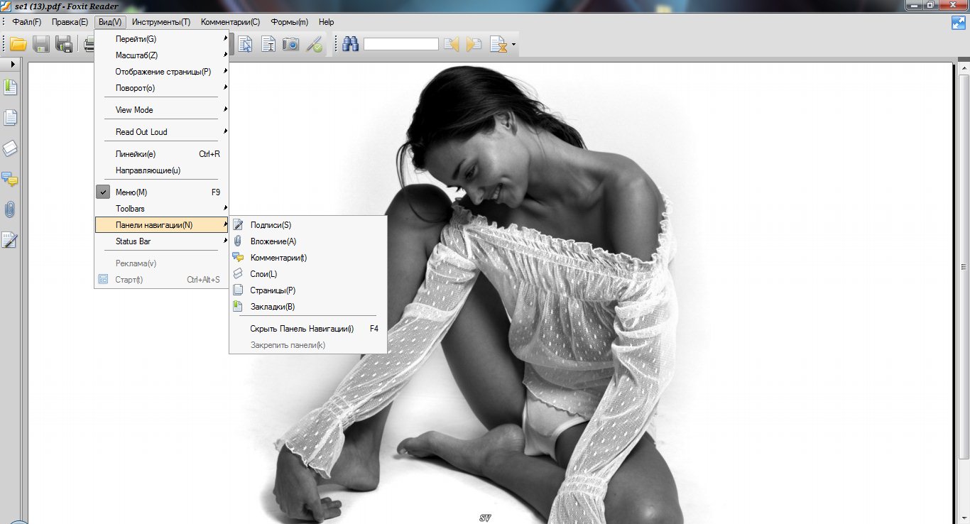
Task: Open the Bookmarks panel in left sidebar
Action: (10, 87)
